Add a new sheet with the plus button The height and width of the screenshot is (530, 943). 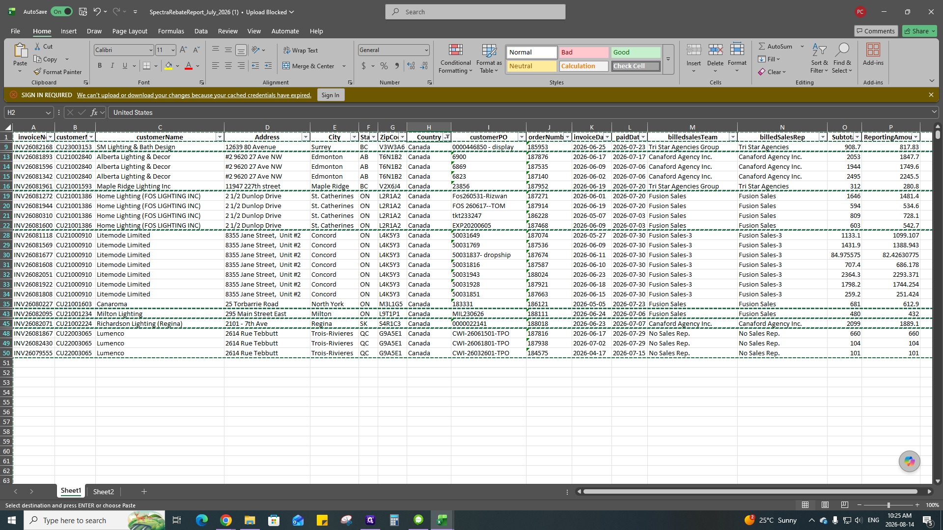coord(144,491)
